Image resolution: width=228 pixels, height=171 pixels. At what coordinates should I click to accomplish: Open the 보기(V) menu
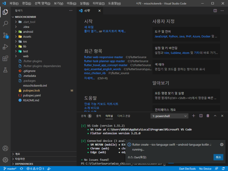(x=58, y=3)
